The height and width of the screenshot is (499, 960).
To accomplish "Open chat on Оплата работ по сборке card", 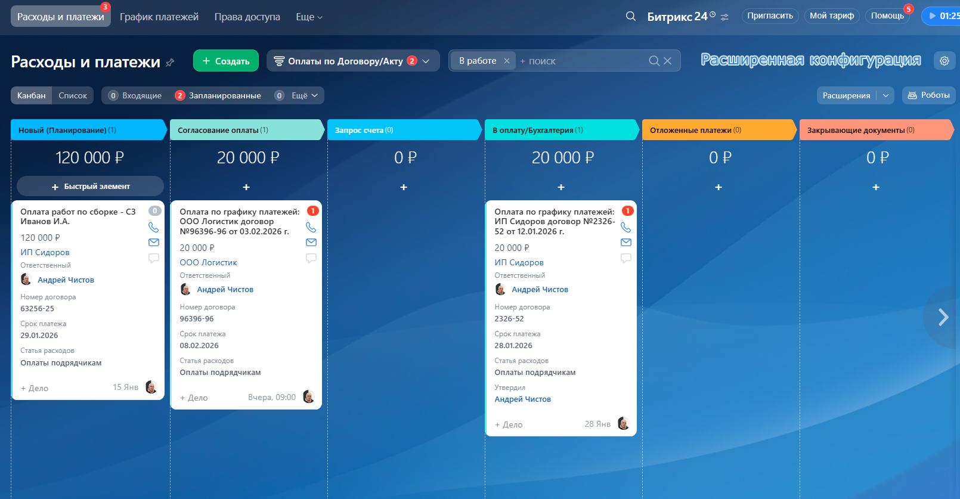I will [153, 258].
